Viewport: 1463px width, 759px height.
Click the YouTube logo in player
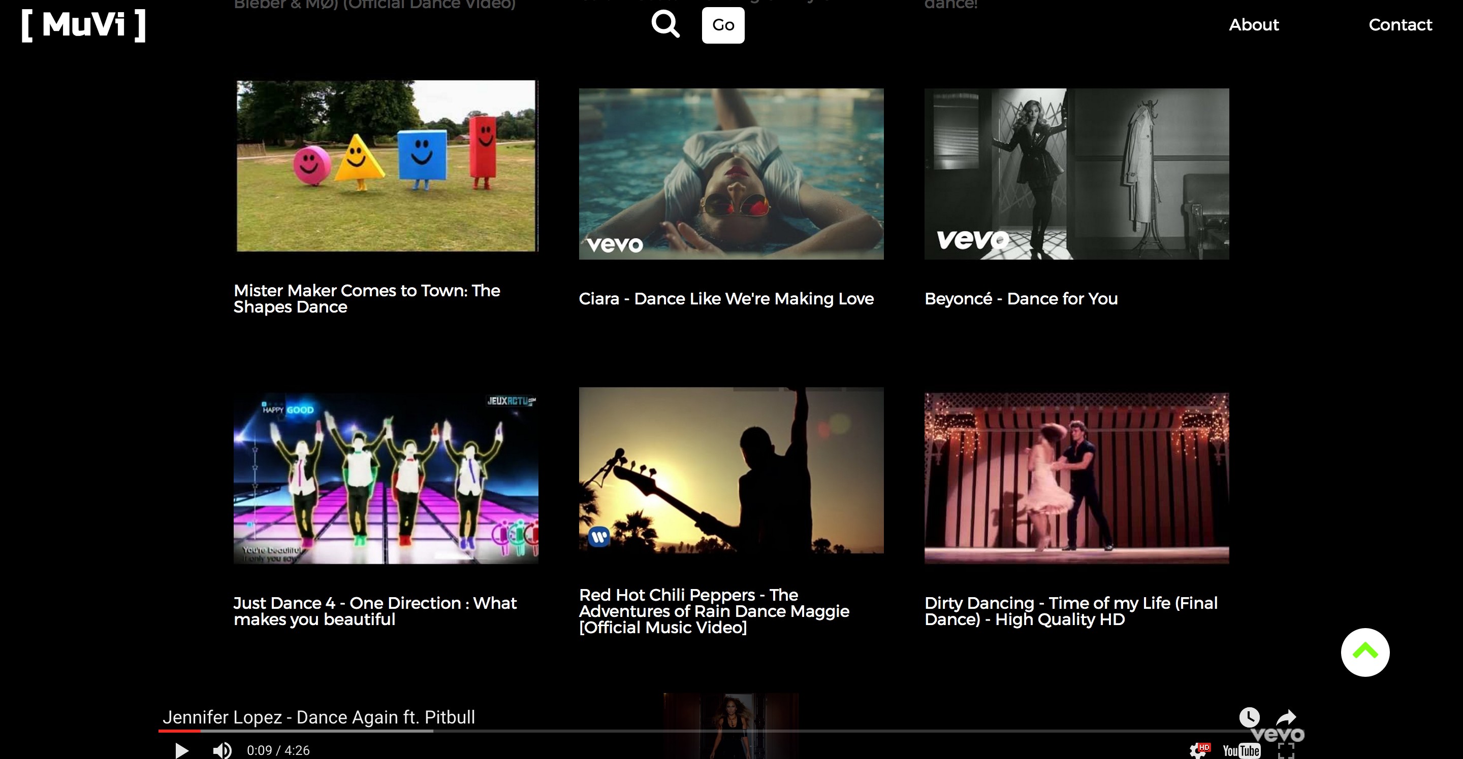(1241, 750)
